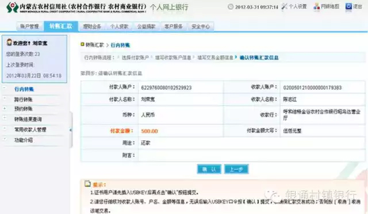368x214 pixels.
Task: Click the timestamp 2012-03-31 09:37:14
Action: coord(256,7)
